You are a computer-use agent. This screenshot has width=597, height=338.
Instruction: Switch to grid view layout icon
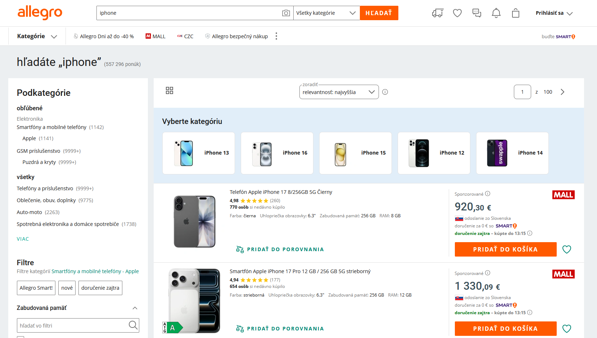point(169,90)
